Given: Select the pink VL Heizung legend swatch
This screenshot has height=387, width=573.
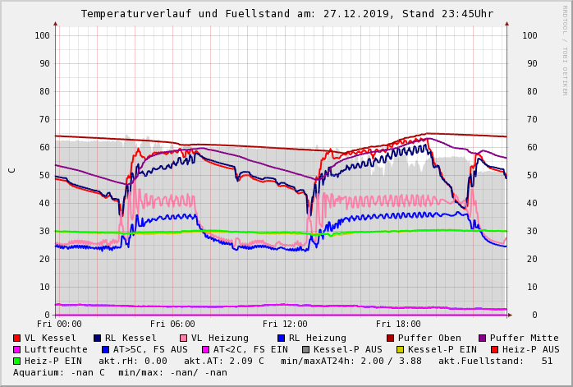Looking at the screenshot, I should pyautogui.click(x=183, y=338).
